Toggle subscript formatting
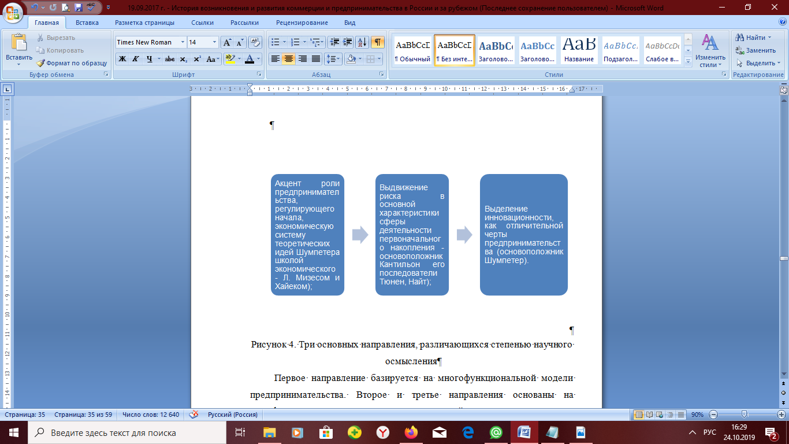This screenshot has width=789, height=444. pos(183,59)
